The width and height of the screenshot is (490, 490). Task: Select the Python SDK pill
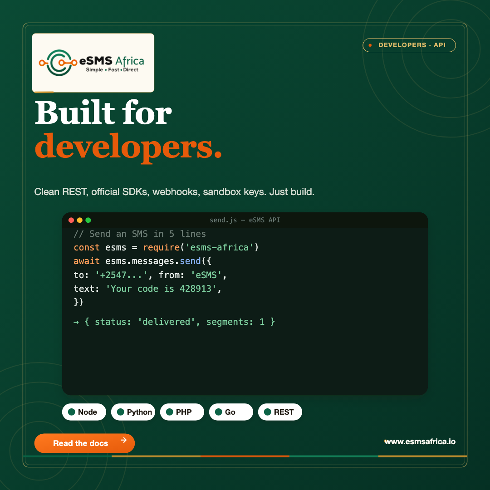coord(133,412)
